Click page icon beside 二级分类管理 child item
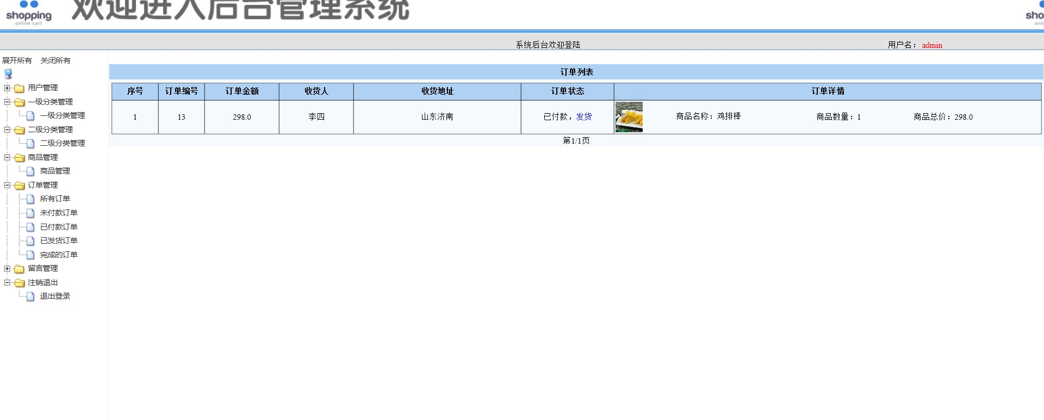1044x420 pixels. pos(30,144)
